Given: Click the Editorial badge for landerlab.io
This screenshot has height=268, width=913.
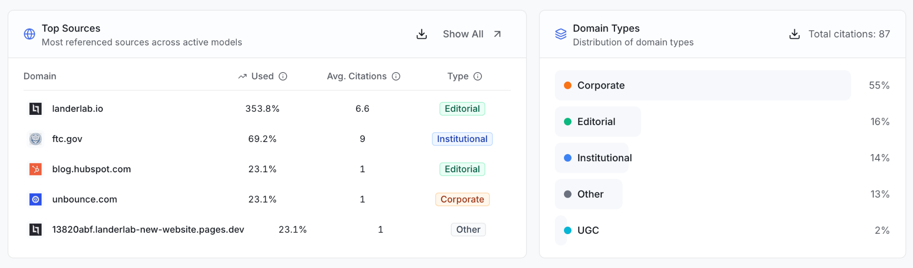Looking at the screenshot, I should click(x=462, y=109).
